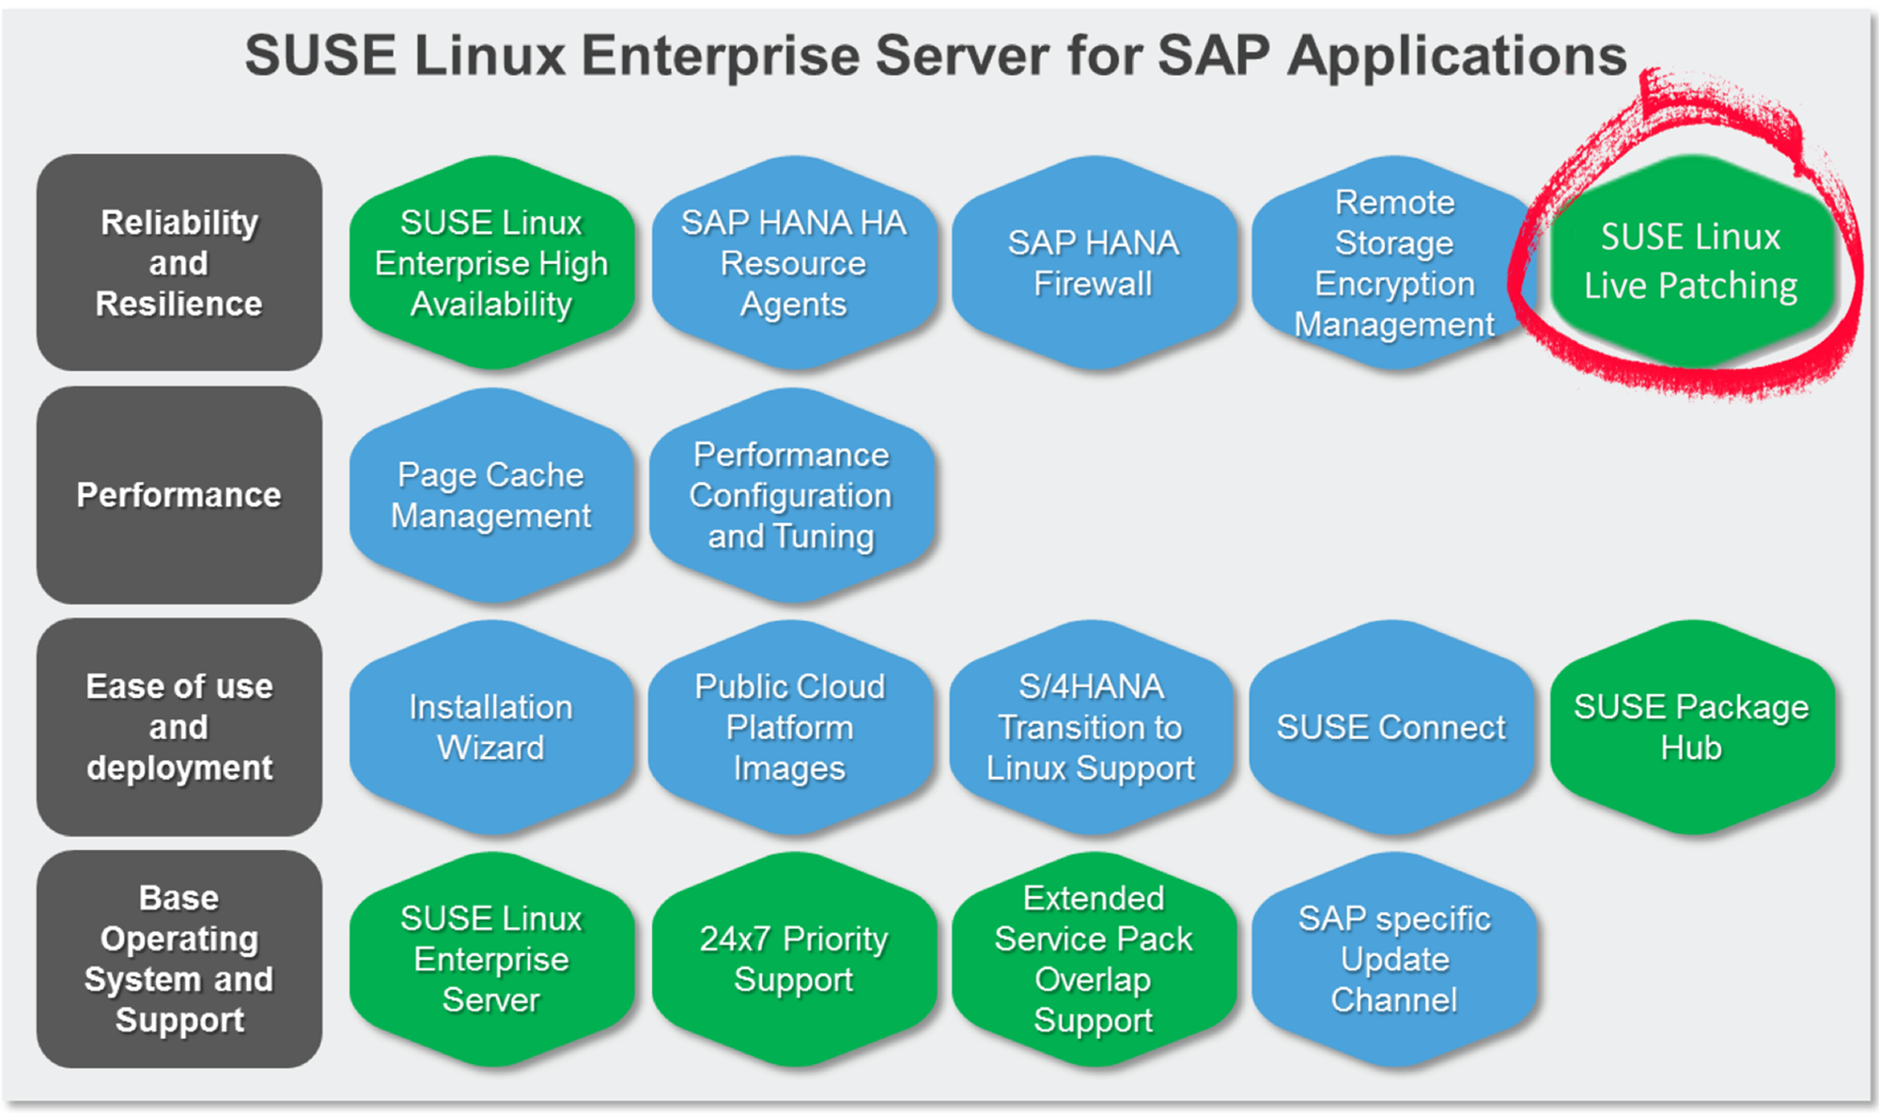
Task: Click Extended Service Pack Overlap Support hexagon
Action: point(1093,959)
